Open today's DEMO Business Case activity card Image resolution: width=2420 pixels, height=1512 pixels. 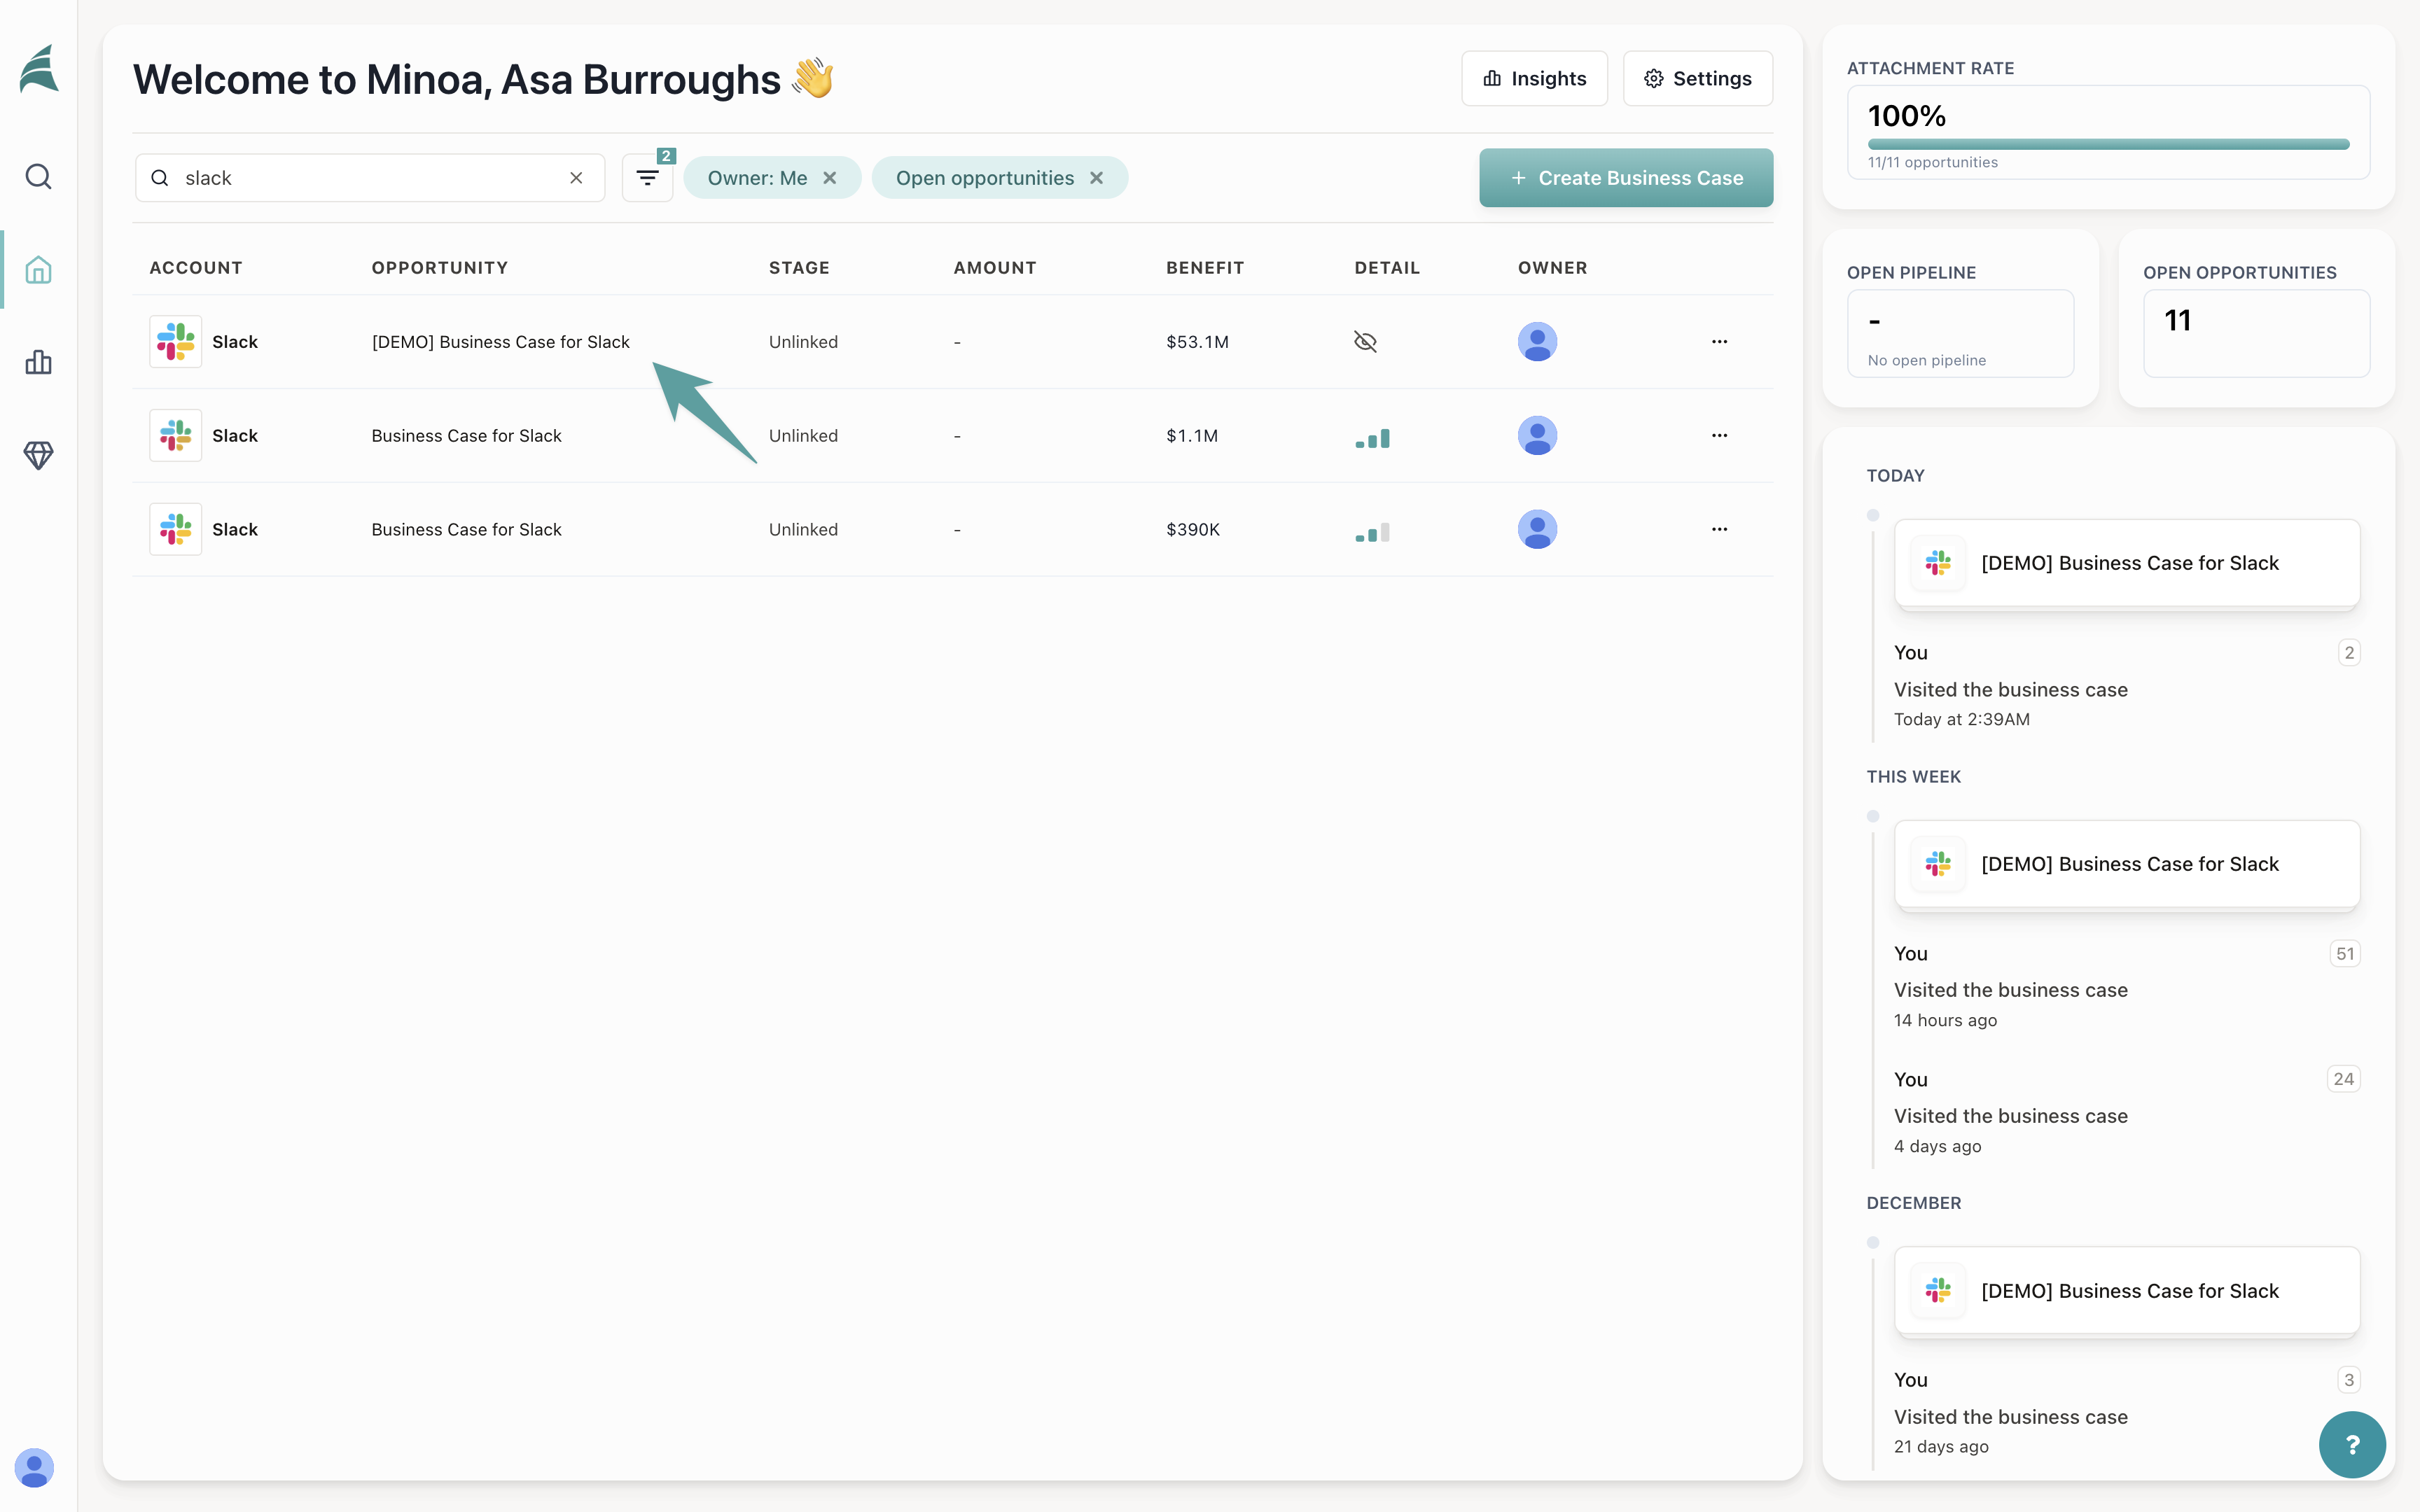[x=2127, y=563]
